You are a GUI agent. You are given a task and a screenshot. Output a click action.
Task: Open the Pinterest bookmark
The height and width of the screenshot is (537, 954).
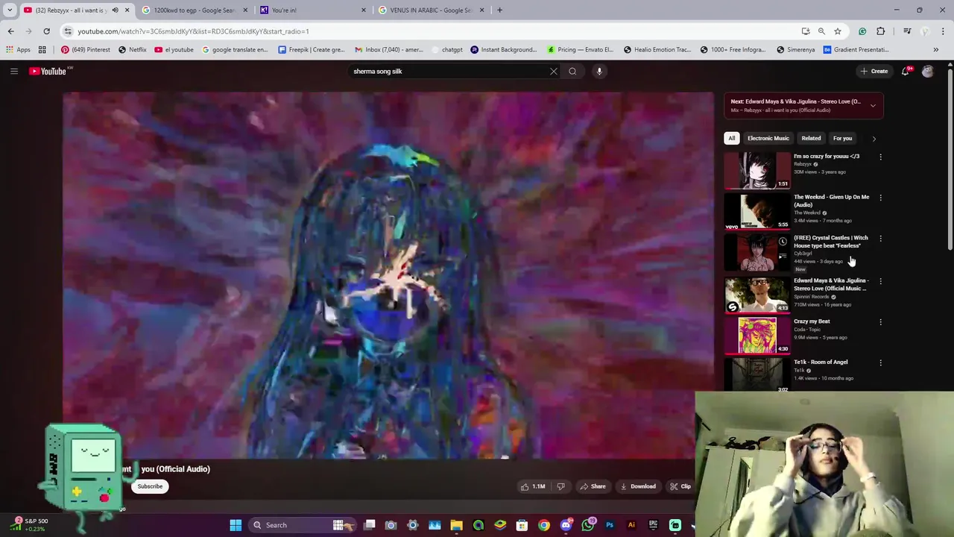pyautogui.click(x=86, y=49)
